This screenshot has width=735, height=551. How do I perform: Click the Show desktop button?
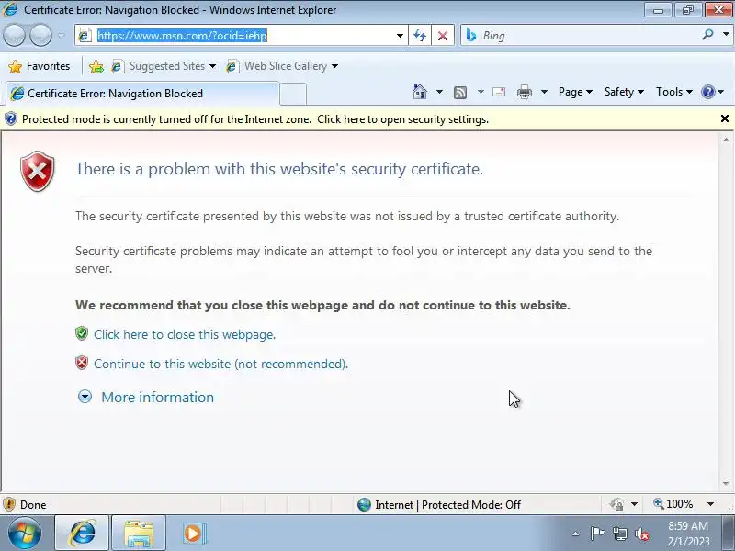pyautogui.click(x=728, y=534)
